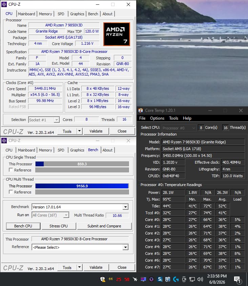The image size is (248, 286).
Task: Click red 25 temperature tray icon
Action: coord(119,279)
